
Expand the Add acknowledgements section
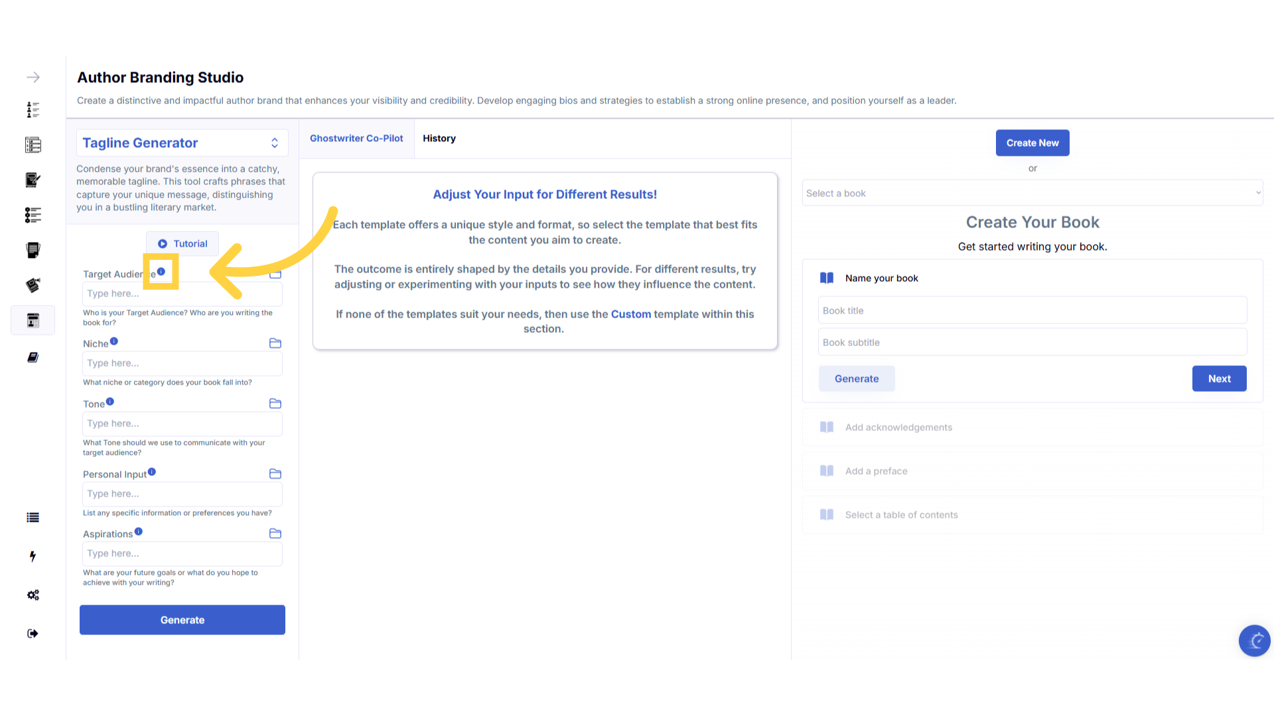click(x=898, y=428)
